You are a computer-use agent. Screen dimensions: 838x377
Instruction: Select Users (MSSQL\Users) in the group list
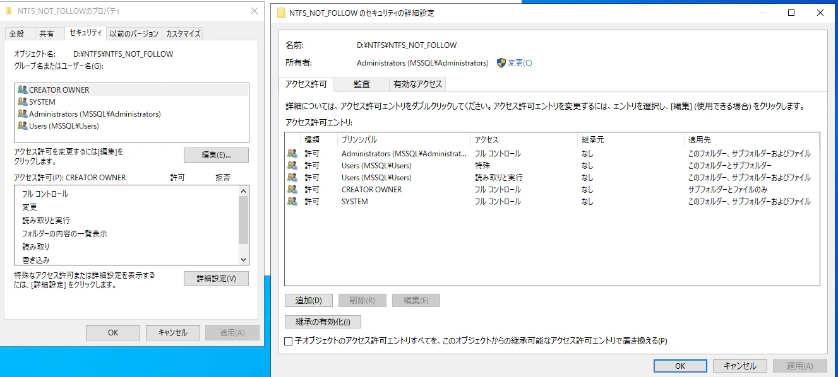coord(131,126)
